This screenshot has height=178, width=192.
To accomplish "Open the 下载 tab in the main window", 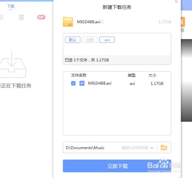I will 11,7.
